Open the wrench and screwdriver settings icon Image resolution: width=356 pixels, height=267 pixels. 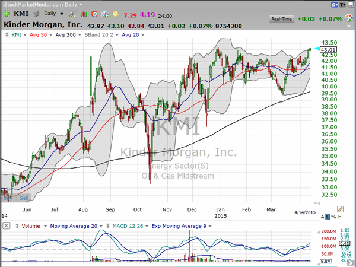(x=72, y=14)
